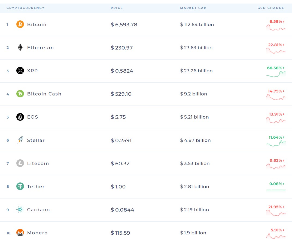This screenshot has width=292, height=242.
Task: Click the Stellar rocket logo icon
Action: point(20,140)
